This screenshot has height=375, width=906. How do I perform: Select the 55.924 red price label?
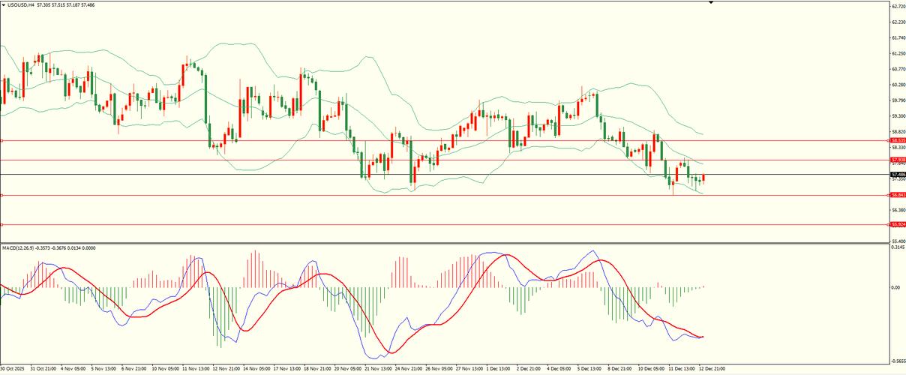click(x=898, y=224)
